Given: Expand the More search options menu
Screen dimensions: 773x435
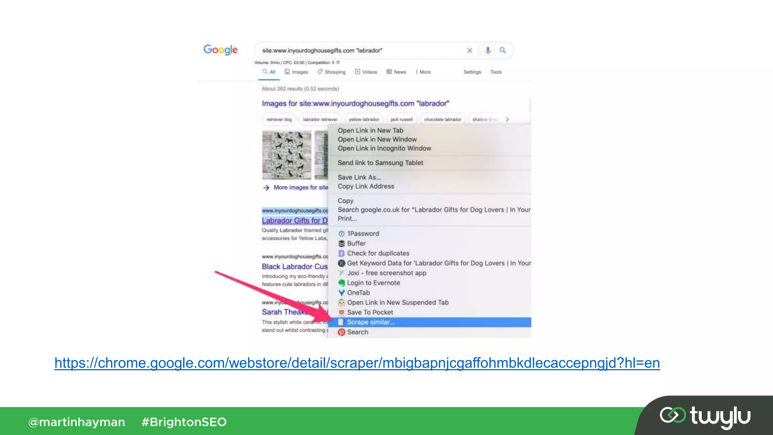Looking at the screenshot, I should 423,72.
